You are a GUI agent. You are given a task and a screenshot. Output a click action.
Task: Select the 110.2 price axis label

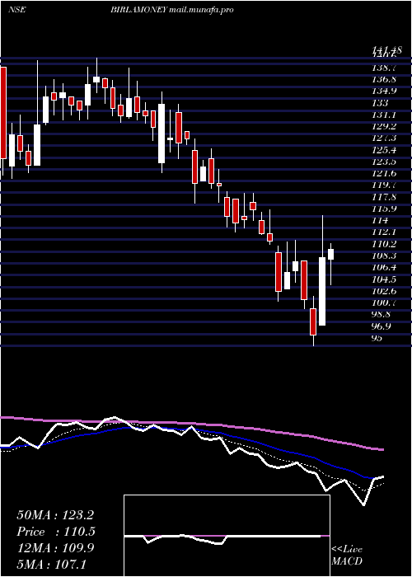click(x=384, y=244)
